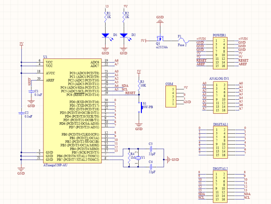The width and height of the screenshot is (271, 204).
Task: Click the 5V label on COM pin 5
Action: point(186,87)
